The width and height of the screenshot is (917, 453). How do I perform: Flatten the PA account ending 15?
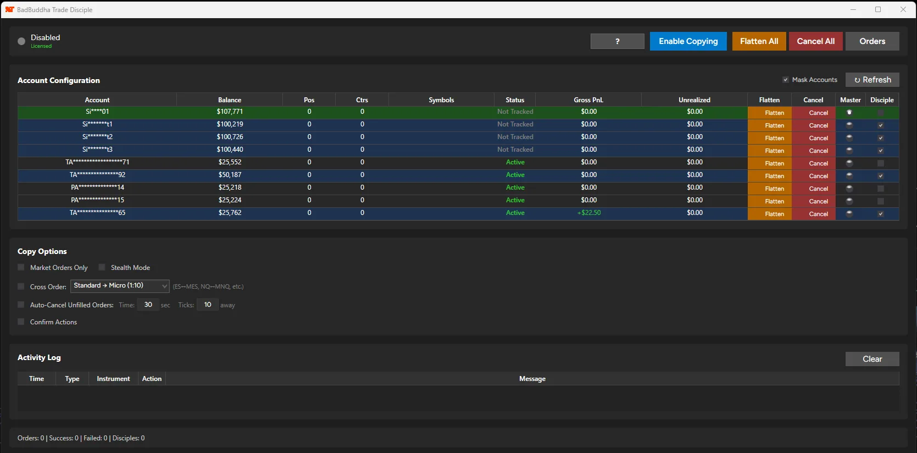point(769,201)
